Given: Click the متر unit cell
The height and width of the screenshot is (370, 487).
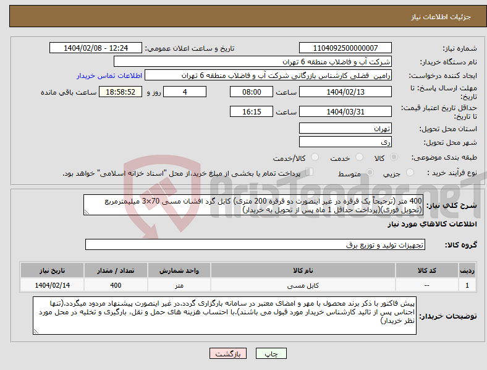Looking at the screenshot, I should tap(179, 285).
